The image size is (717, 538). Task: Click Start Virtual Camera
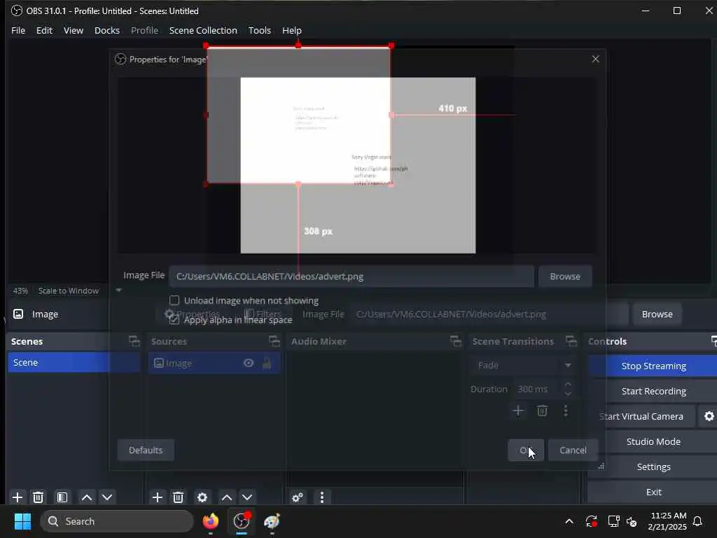coord(642,416)
